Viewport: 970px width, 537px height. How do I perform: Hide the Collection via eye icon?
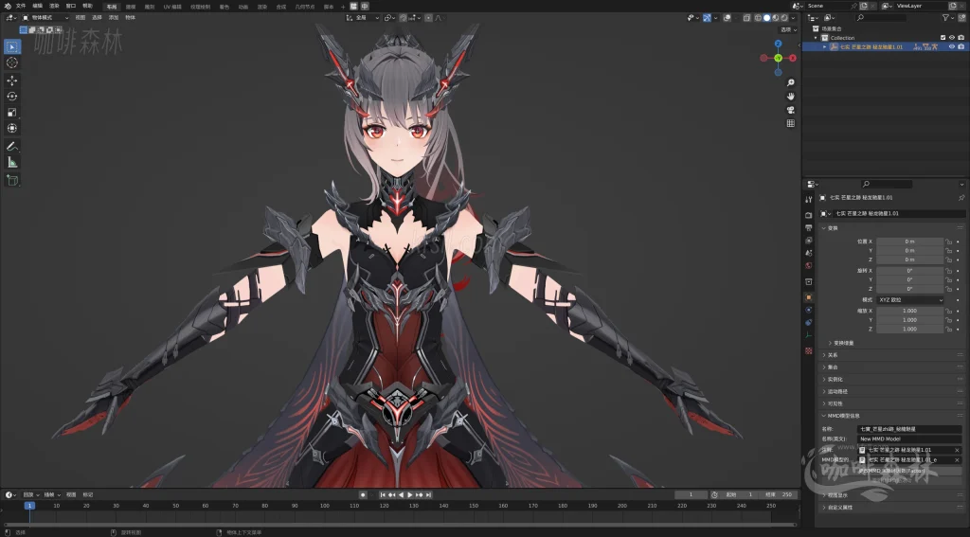pos(952,38)
